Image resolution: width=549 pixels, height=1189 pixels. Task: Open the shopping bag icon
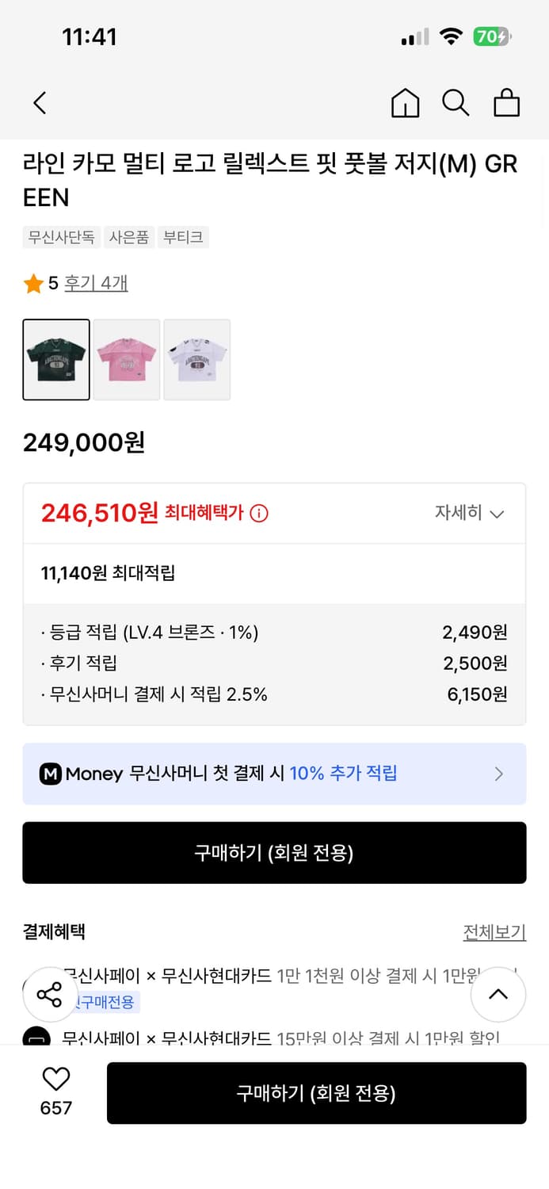[x=506, y=103]
